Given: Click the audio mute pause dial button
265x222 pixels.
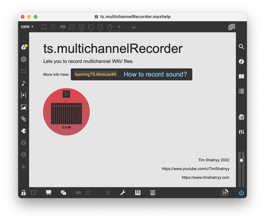Looking at the screenshot, I should [x=225, y=193].
